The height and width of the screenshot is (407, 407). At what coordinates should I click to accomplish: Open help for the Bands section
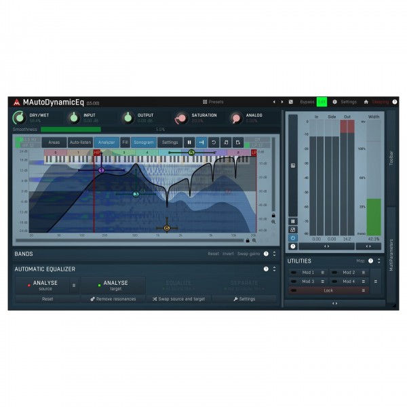pyautogui.click(x=266, y=254)
